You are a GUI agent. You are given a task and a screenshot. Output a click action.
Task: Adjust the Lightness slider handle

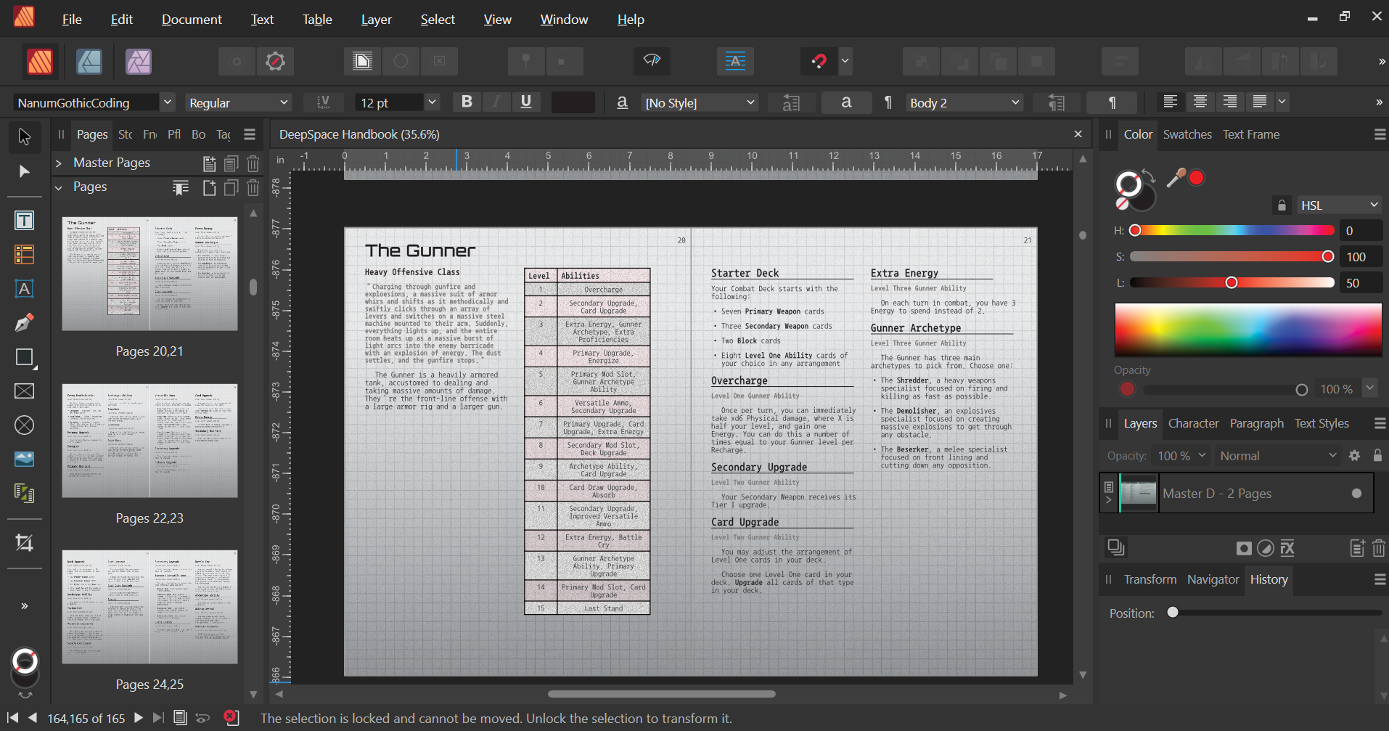click(1231, 282)
